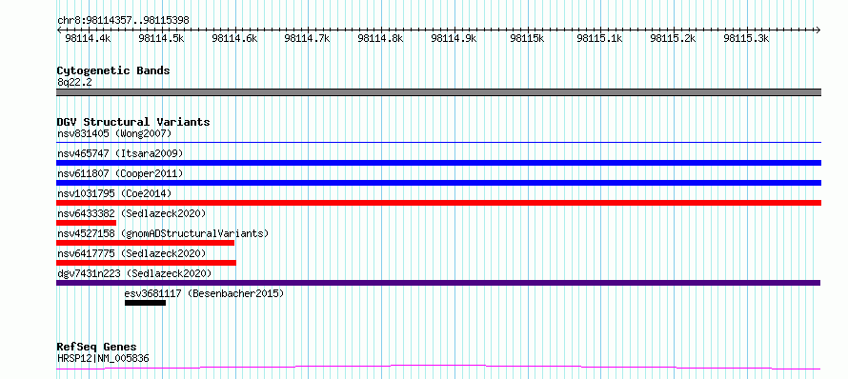848x379 pixels.
Task: Open the HRSP12|NM_005836 gene label
Action: pyautogui.click(x=103, y=358)
